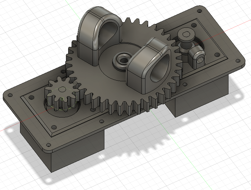The width and height of the screenshot is (251, 190).
Task: Select the center bolt hole of the large gear
Action: (x=123, y=61)
